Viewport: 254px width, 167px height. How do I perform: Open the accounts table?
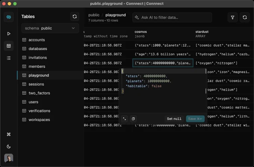coord(50,40)
